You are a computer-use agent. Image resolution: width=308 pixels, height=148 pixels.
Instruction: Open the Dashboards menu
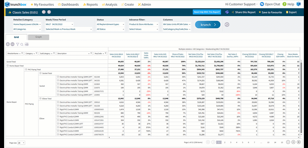(69, 4)
